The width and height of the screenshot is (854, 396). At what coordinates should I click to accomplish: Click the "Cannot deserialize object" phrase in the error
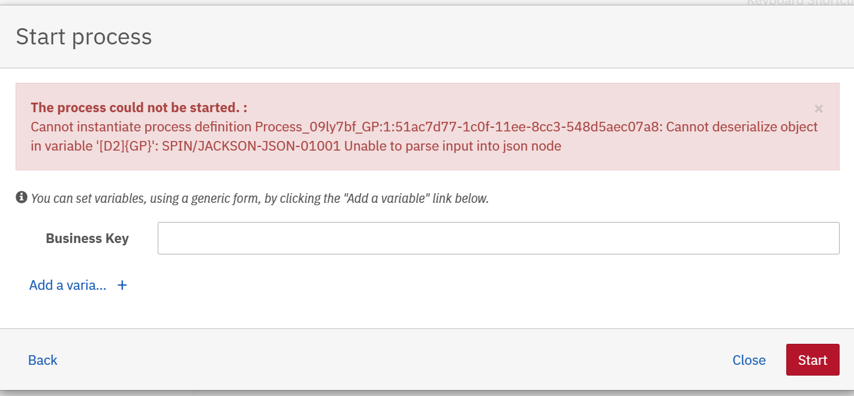click(x=742, y=127)
